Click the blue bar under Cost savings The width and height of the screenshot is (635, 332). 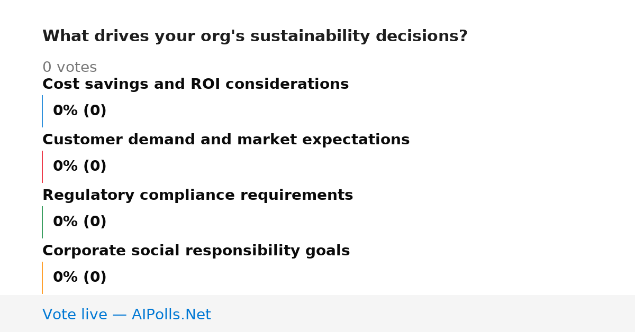pos(42,111)
